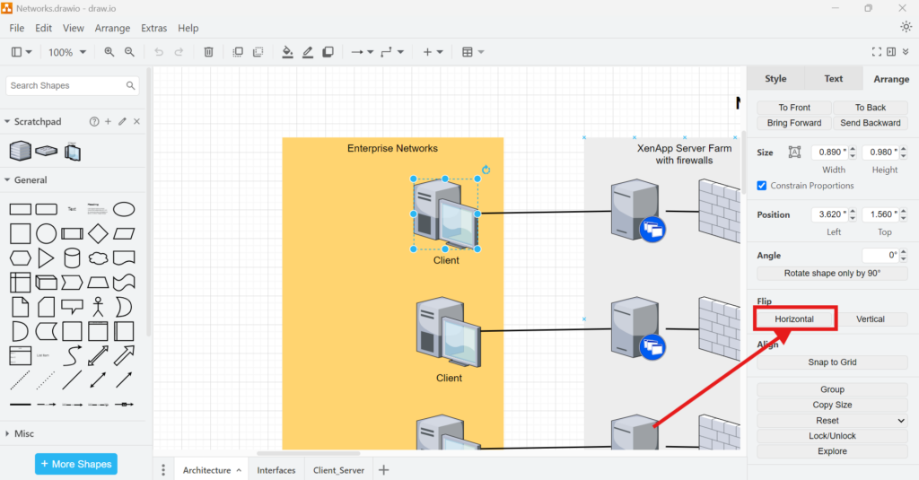919x480 pixels.
Task: Open the Connection arrow style dropdown
Action: pyautogui.click(x=362, y=52)
